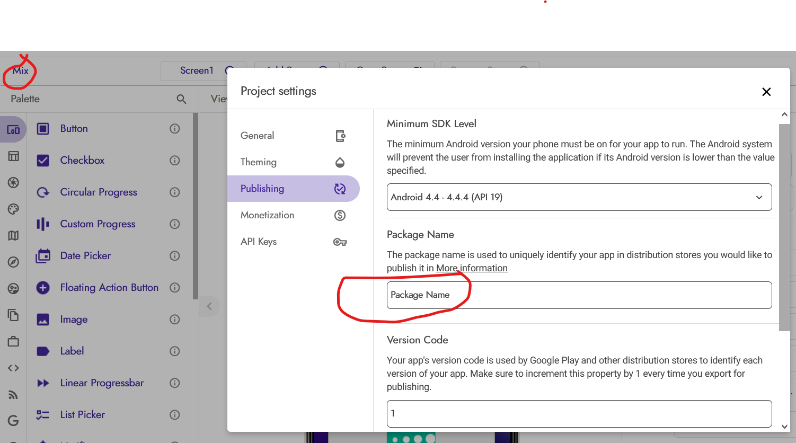Open the General settings tab

click(294, 136)
